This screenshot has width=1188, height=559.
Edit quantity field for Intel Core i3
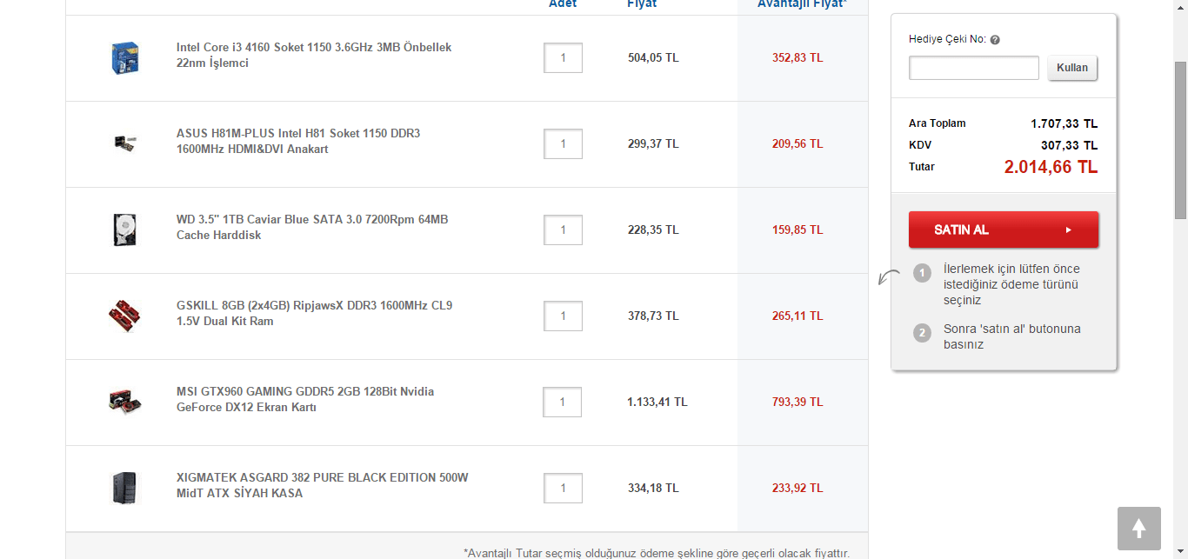coord(563,58)
